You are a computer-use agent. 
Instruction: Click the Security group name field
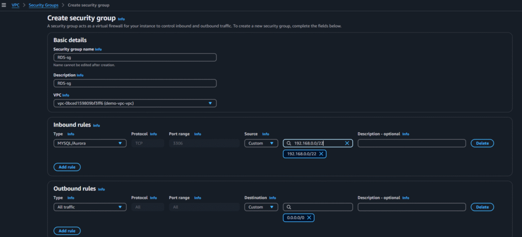[x=135, y=57]
